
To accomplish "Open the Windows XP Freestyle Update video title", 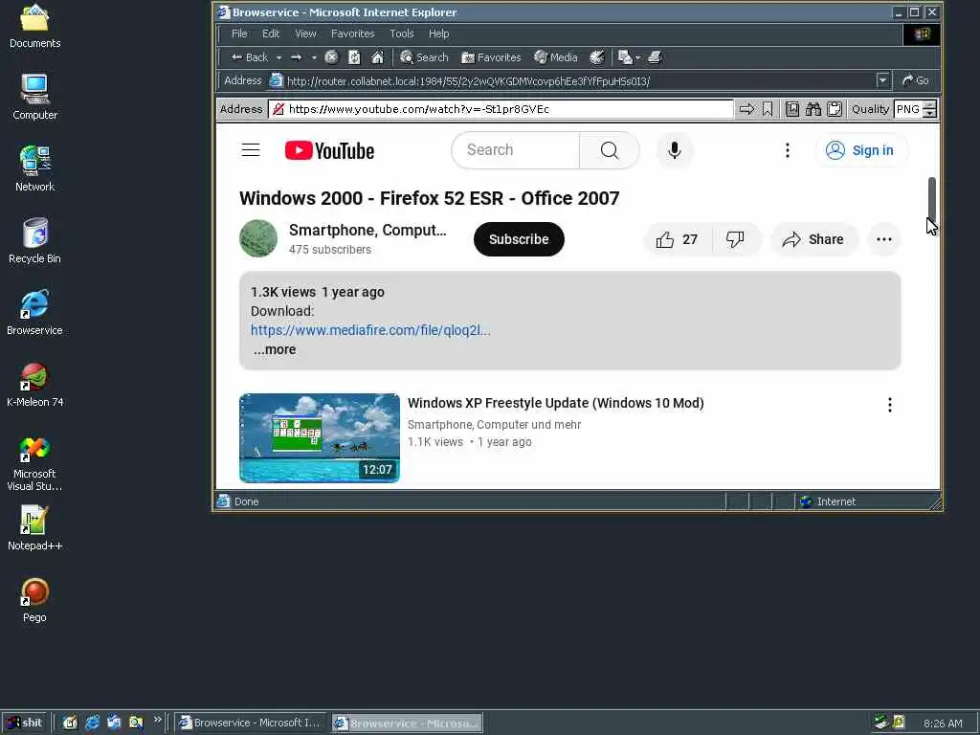I will 556,403.
